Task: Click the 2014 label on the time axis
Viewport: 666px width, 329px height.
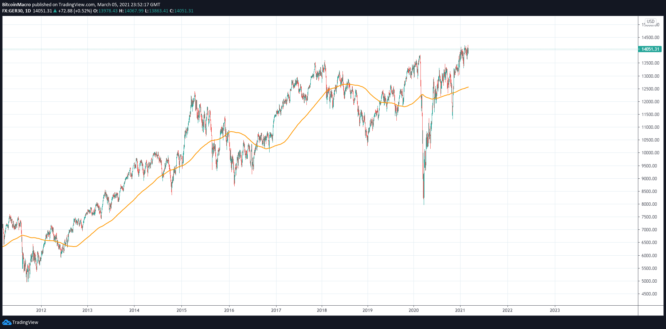Action: [x=134, y=310]
